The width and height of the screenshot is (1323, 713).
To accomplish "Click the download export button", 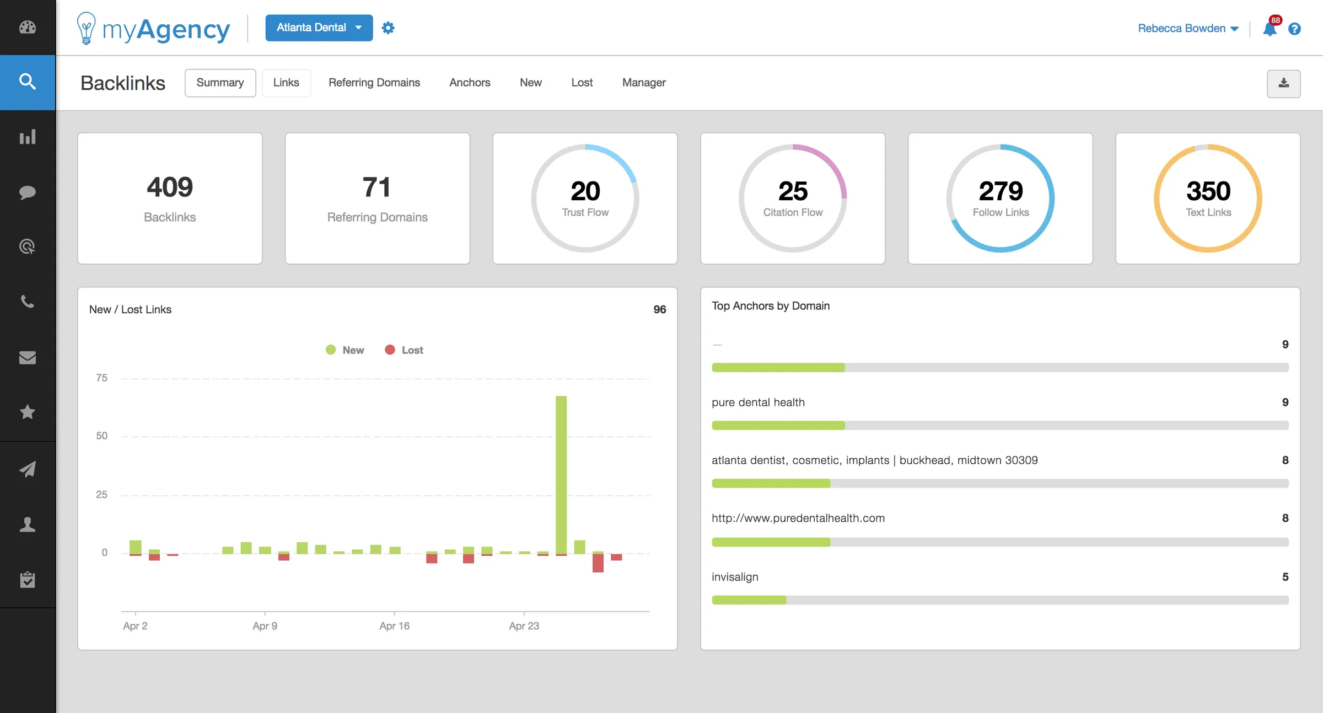I will 1284,83.
